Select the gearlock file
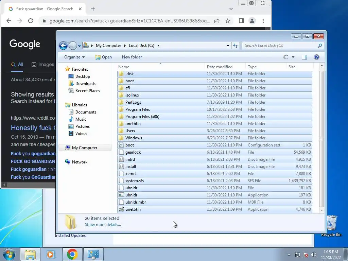The image size is (348, 261). point(215,152)
